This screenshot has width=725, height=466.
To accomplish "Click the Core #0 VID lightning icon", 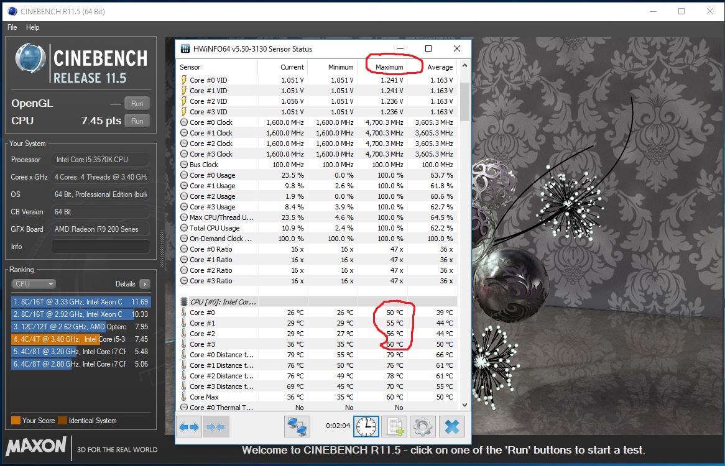I will pos(184,80).
